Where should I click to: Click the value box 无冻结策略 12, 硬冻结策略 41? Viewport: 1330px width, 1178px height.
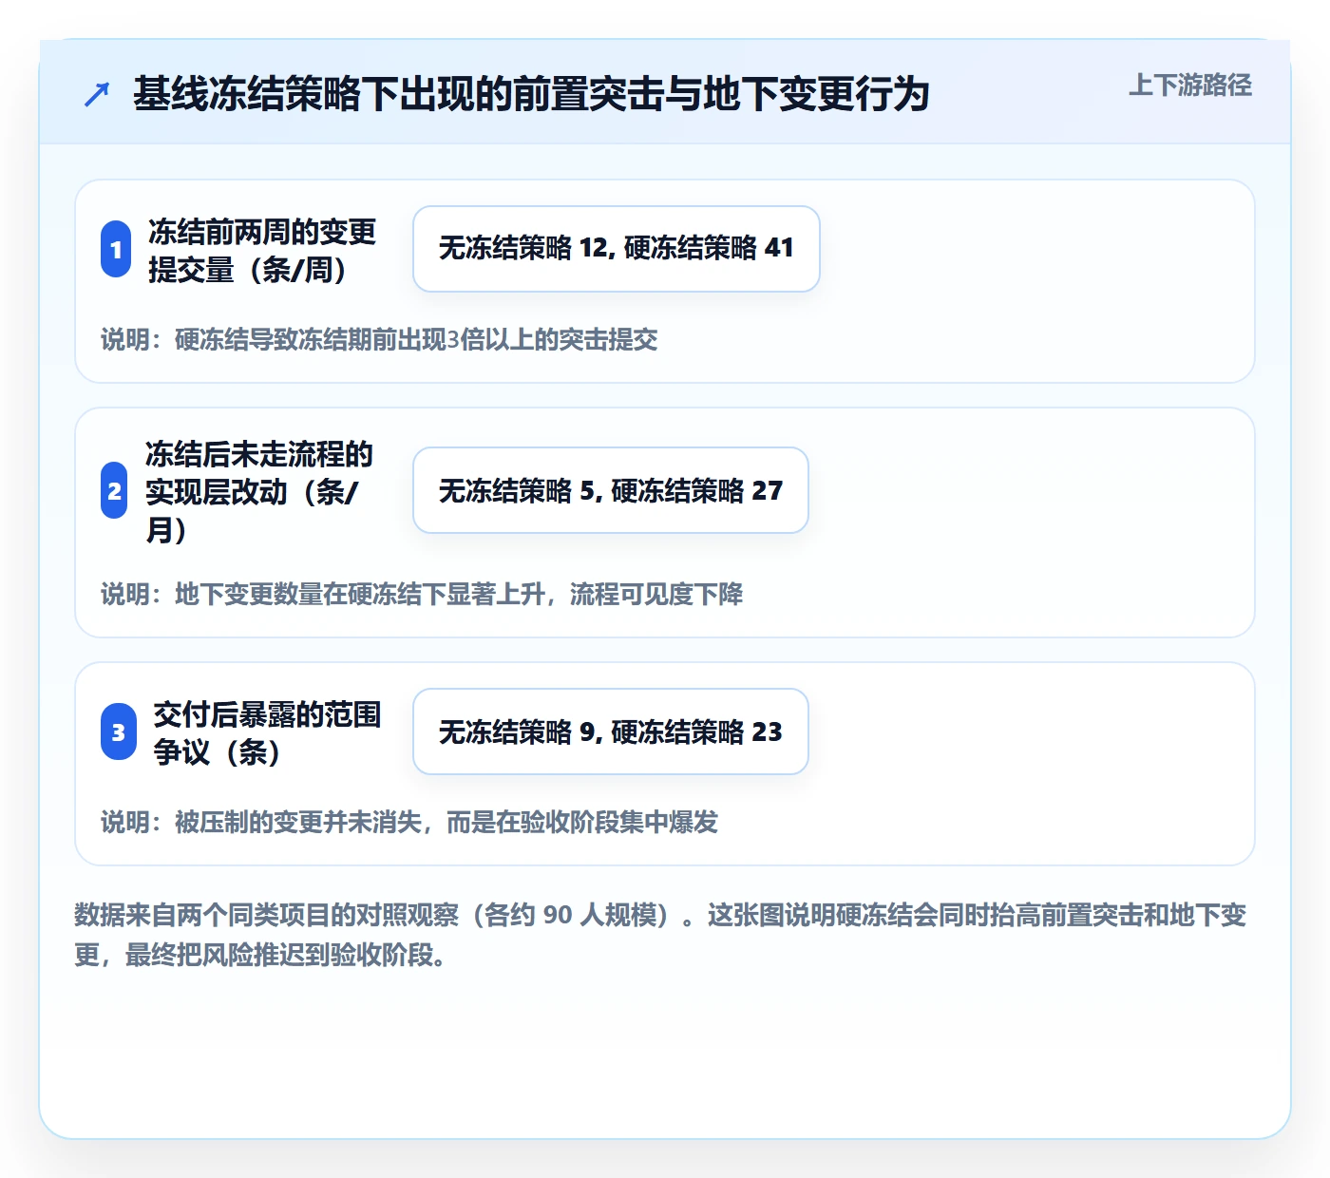(x=617, y=249)
